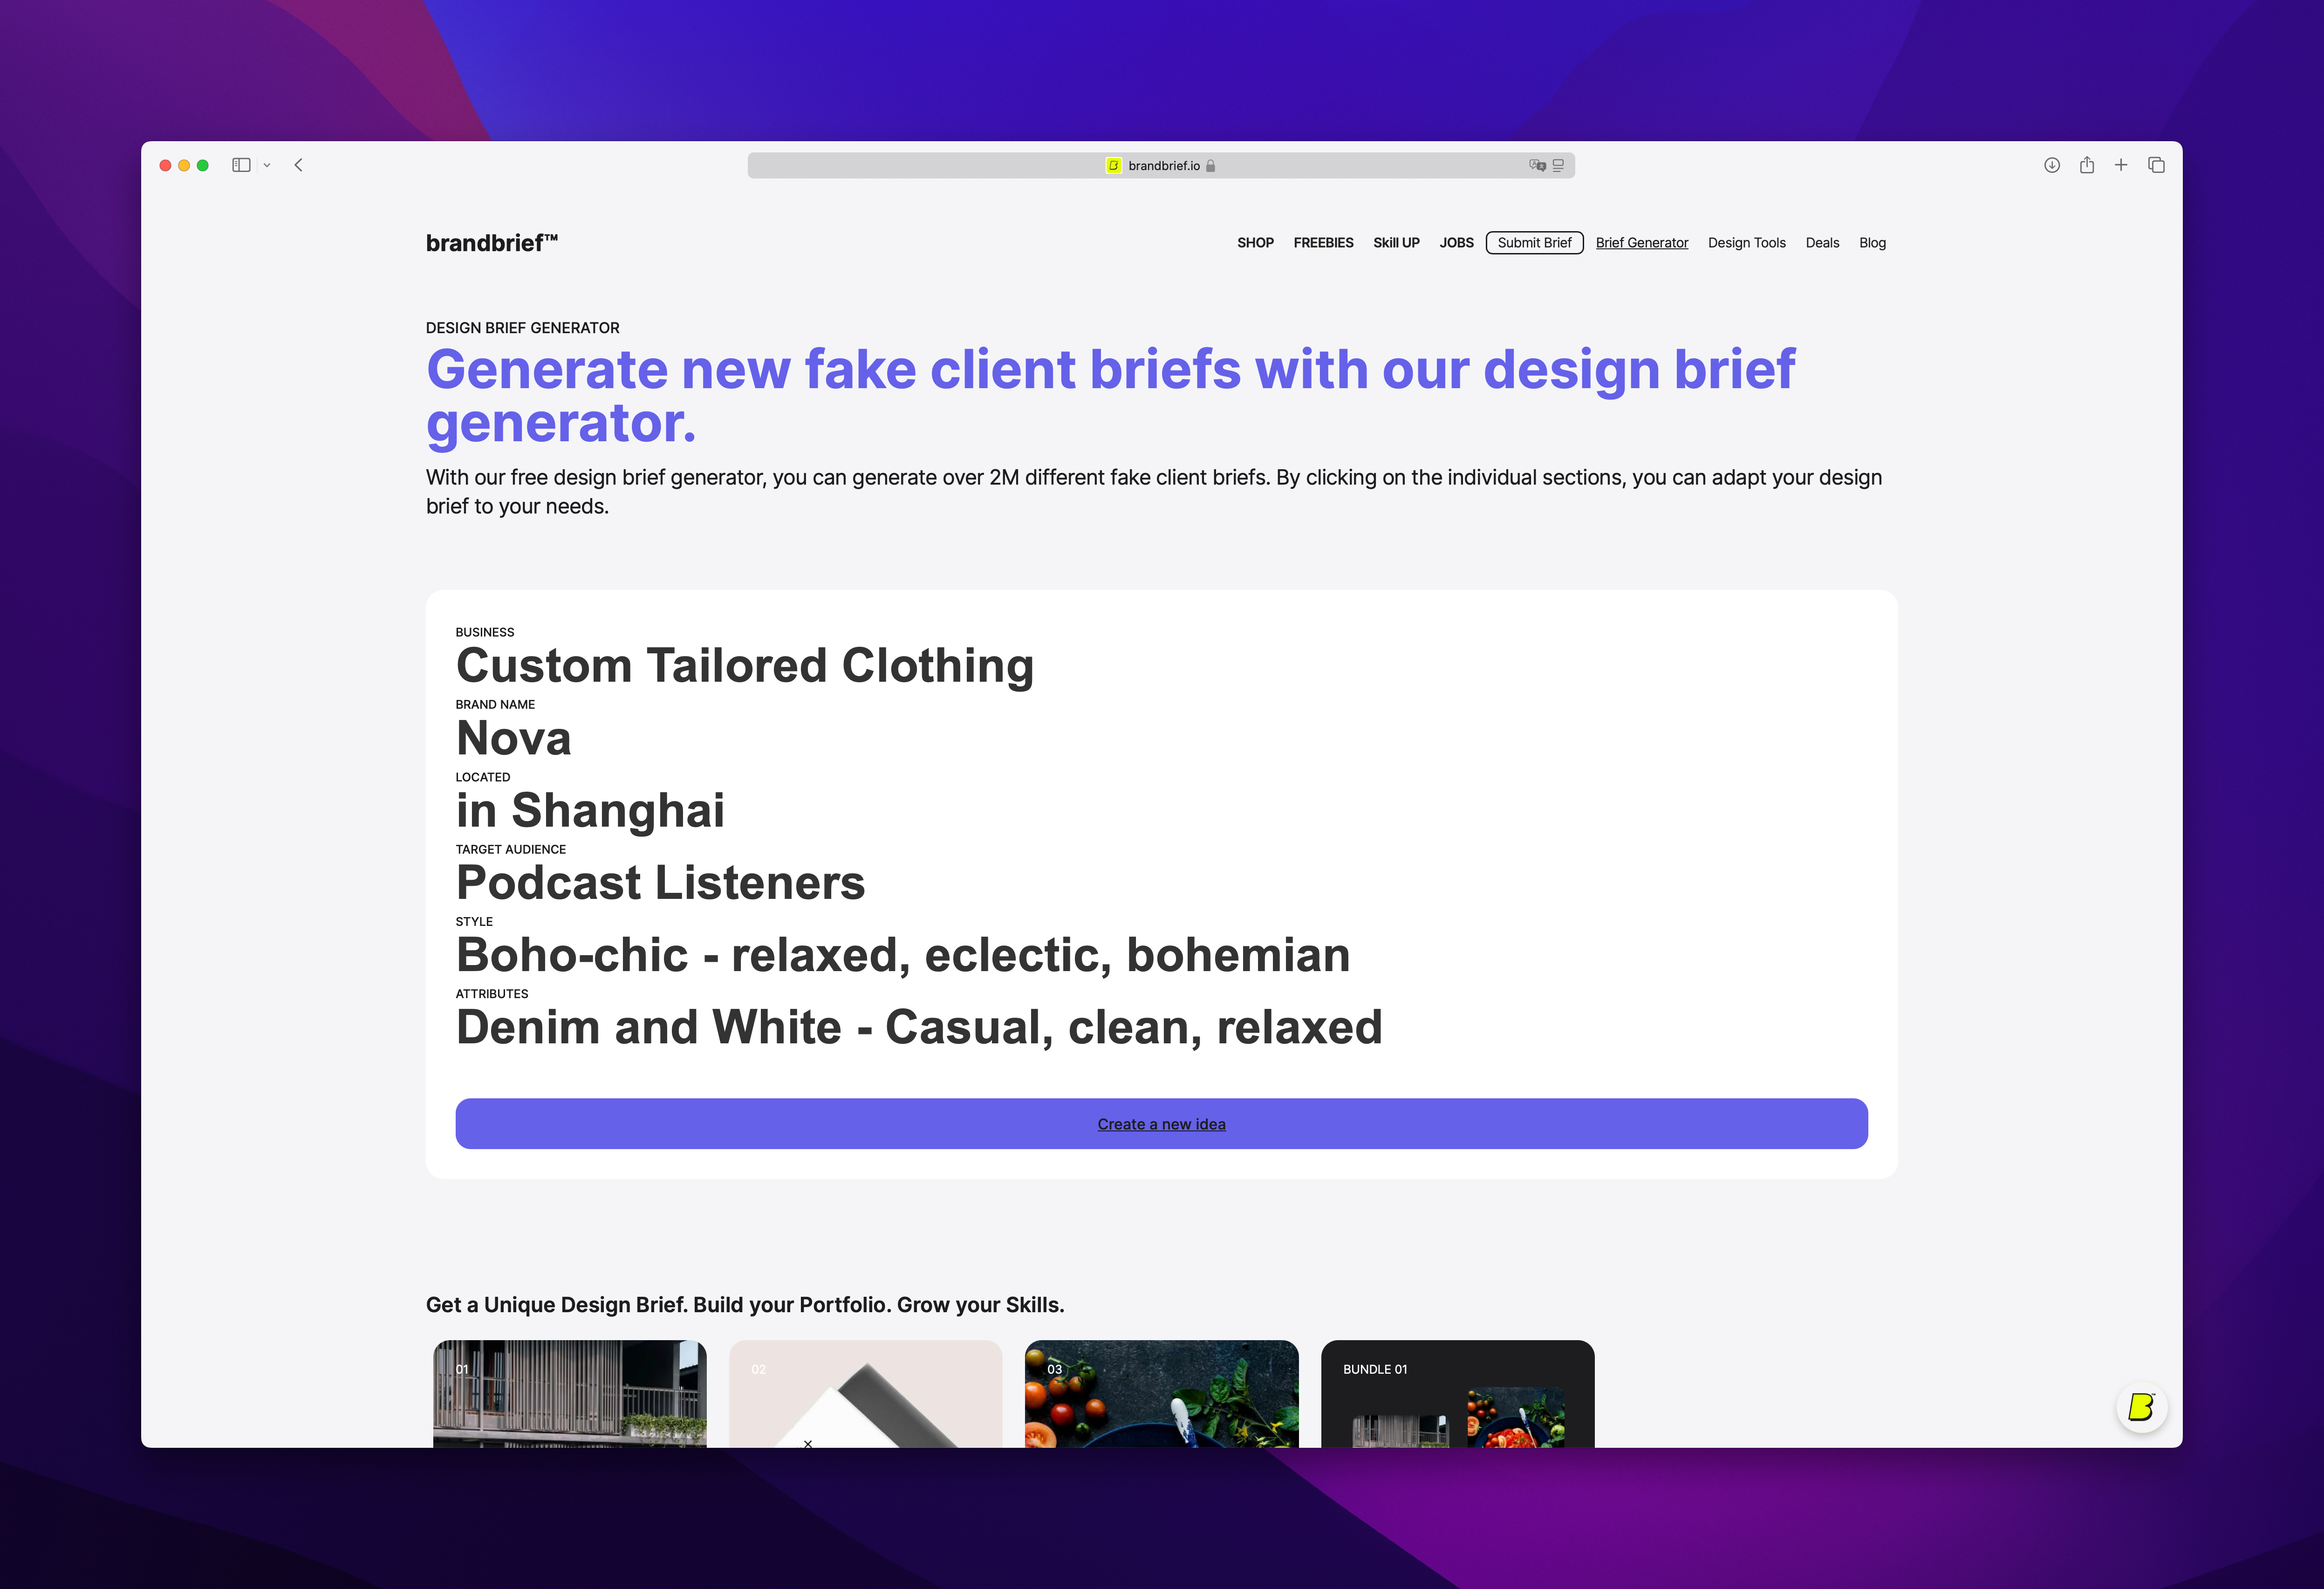Open Deals in navigation

[1822, 243]
